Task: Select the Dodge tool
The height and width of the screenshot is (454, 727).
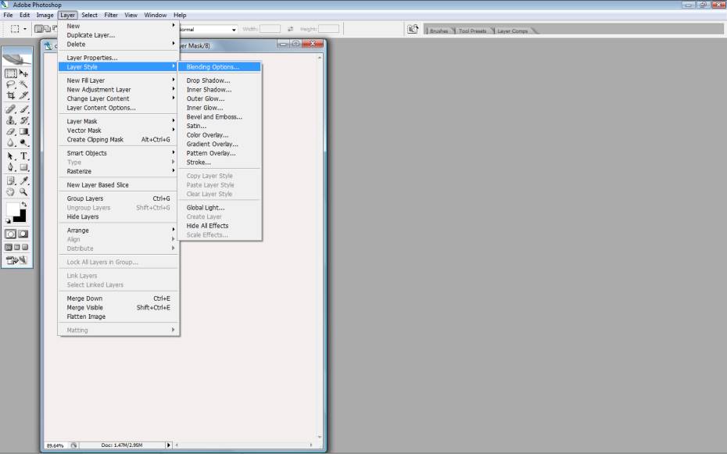Action: point(23,143)
